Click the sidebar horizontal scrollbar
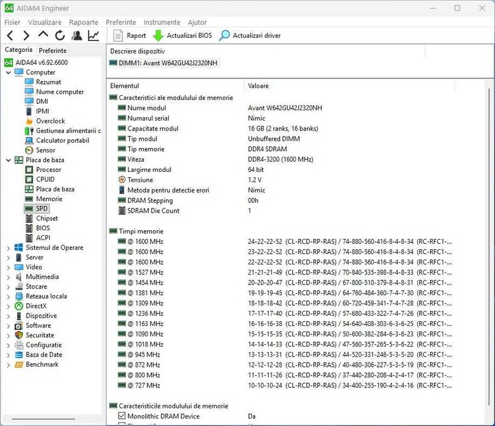 coord(43,419)
